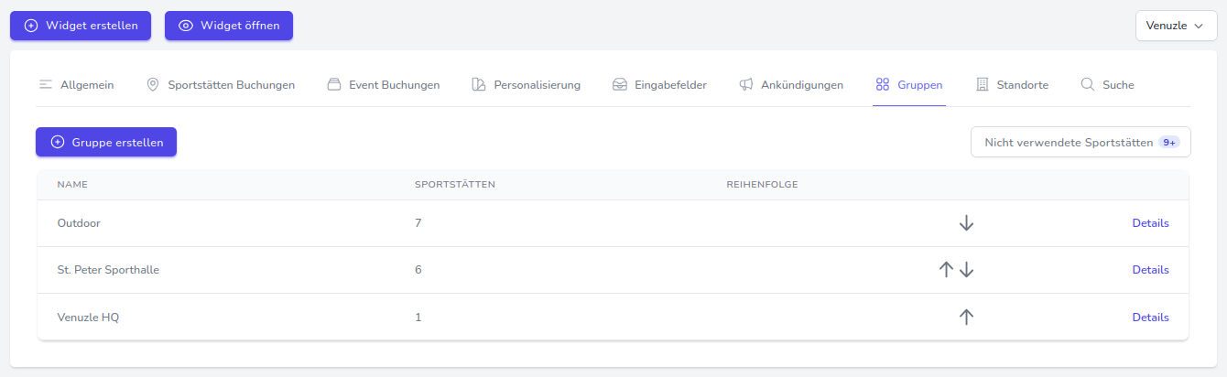Move St. Peter Sporthalle group up

pyautogui.click(x=947, y=270)
